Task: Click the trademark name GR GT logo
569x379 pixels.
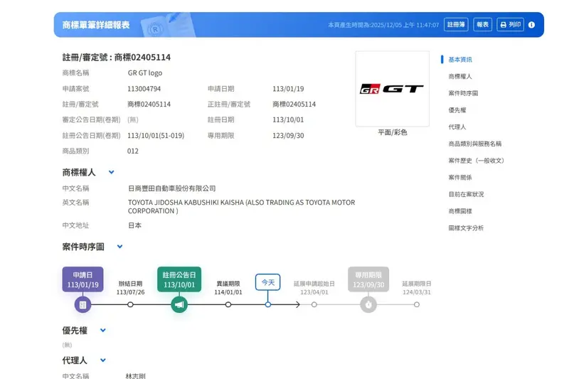Action: pos(145,73)
